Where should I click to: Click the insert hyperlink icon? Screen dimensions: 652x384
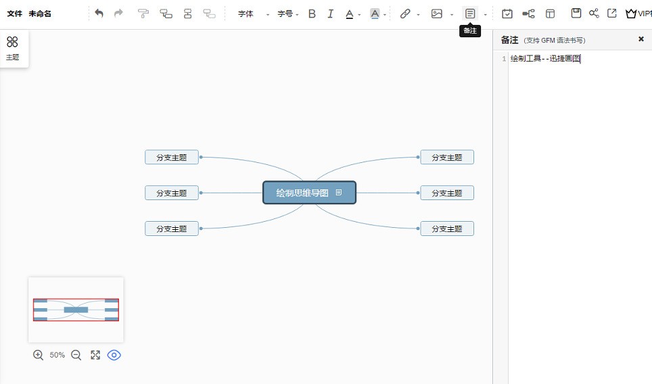coord(405,14)
